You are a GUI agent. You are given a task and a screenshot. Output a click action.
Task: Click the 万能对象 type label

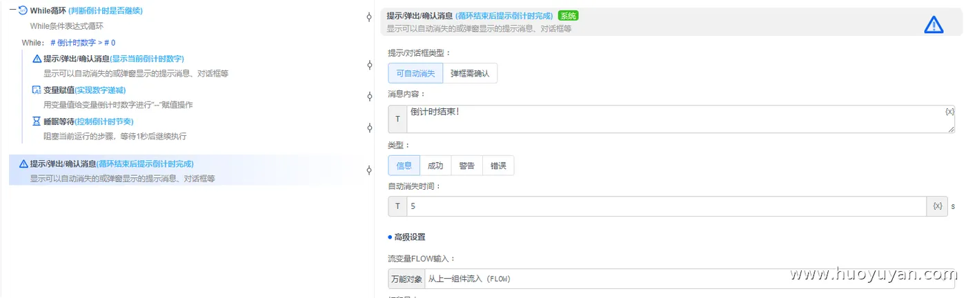tap(406, 279)
